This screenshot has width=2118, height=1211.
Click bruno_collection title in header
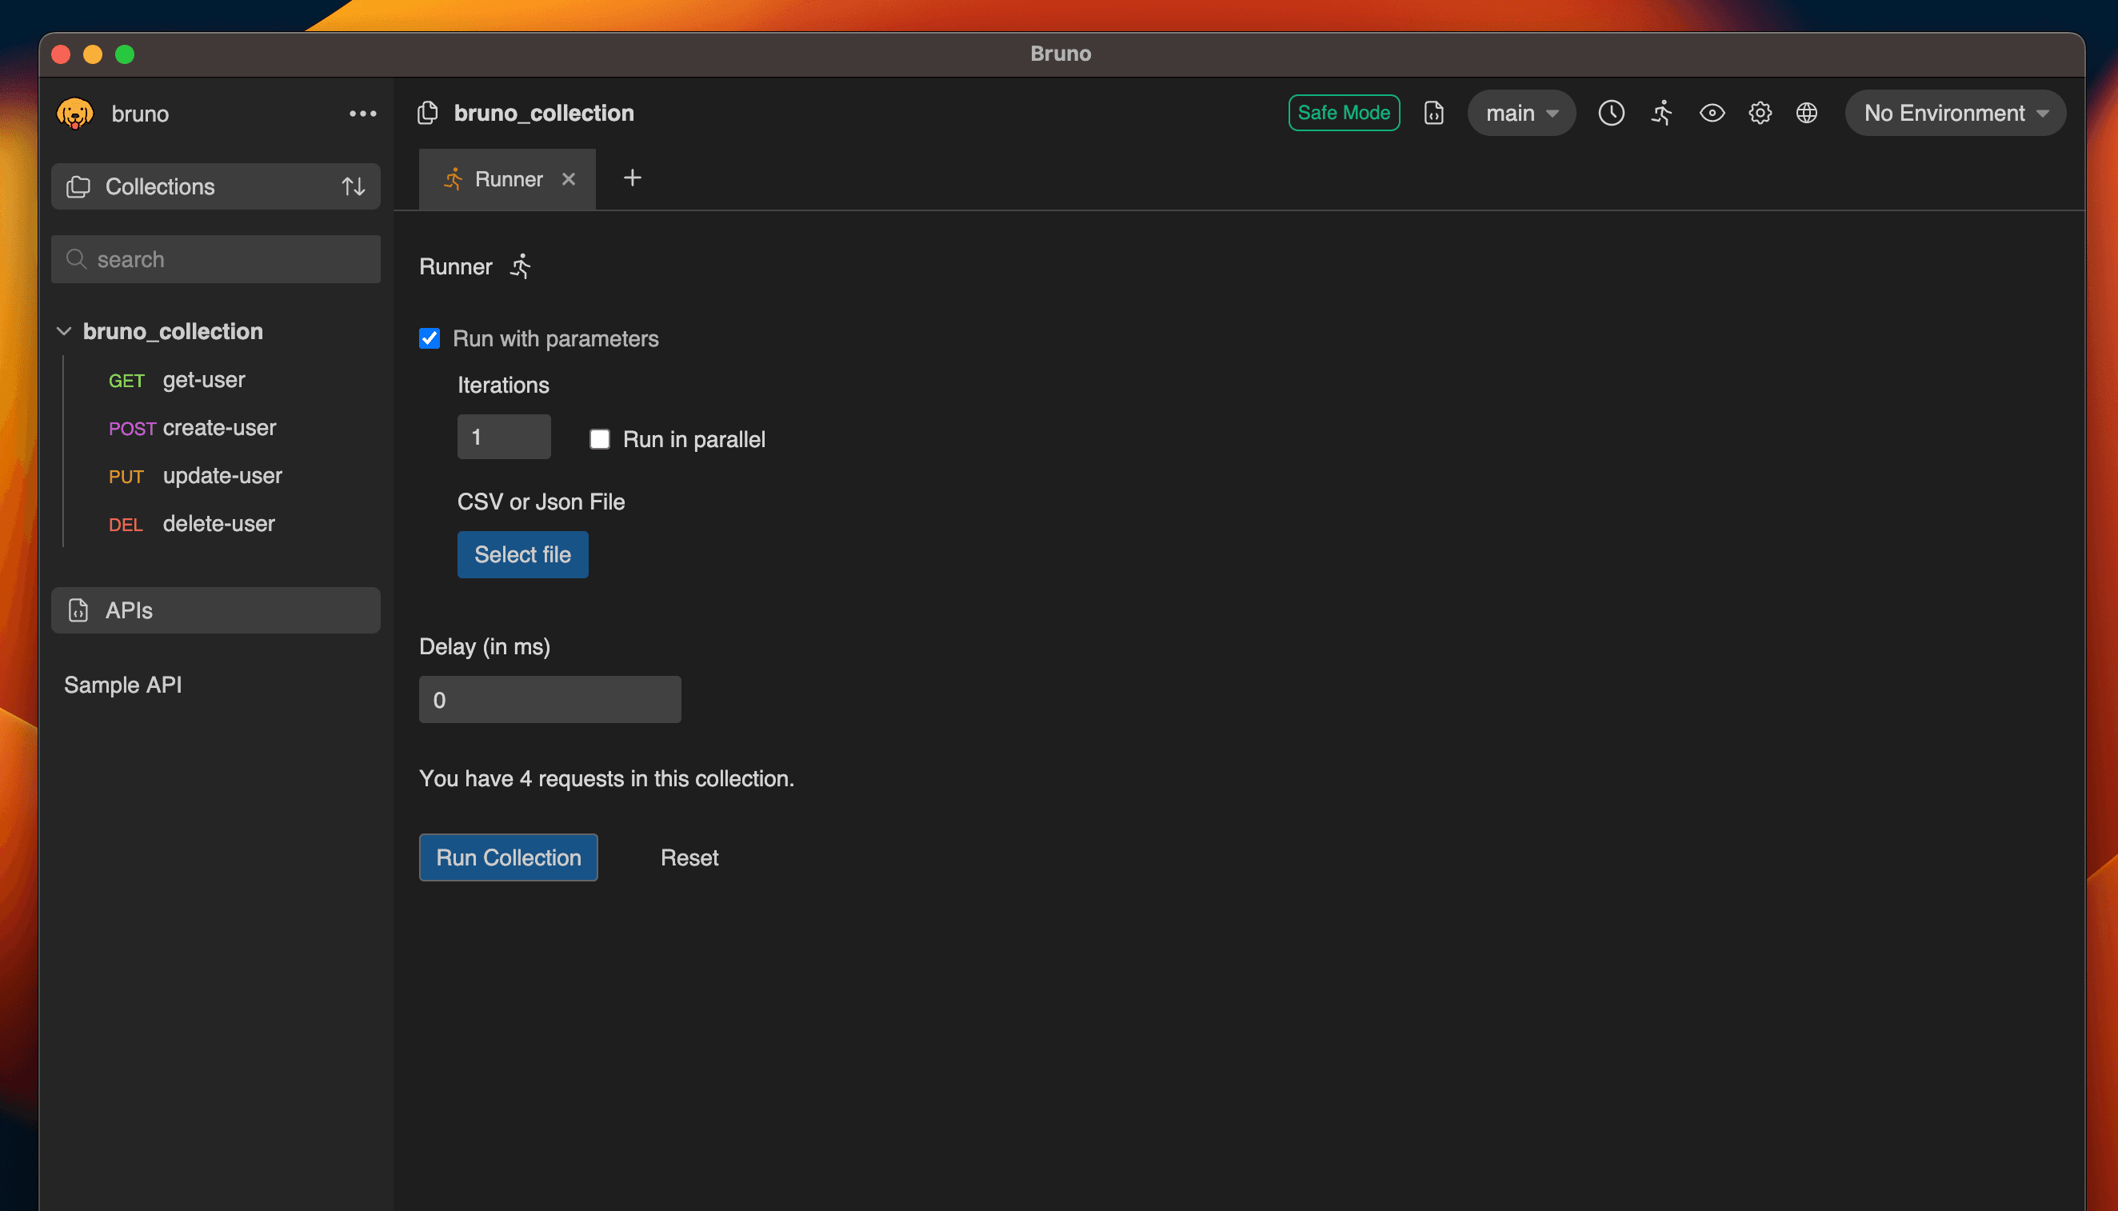click(x=544, y=113)
